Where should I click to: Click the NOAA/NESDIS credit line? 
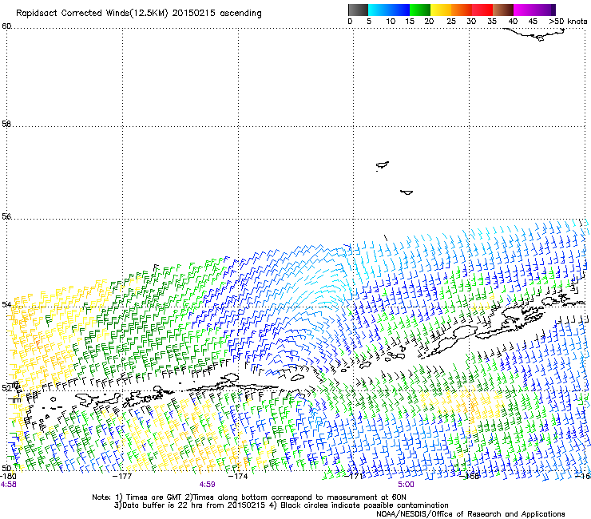470,514
